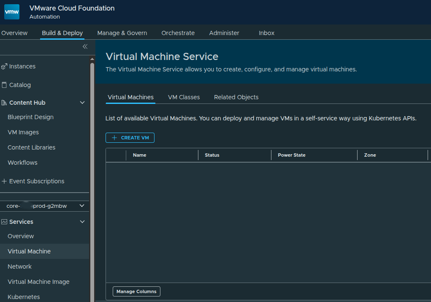Image resolution: width=431 pixels, height=302 pixels.
Task: Switch to the VM Classes tab
Action: click(184, 97)
